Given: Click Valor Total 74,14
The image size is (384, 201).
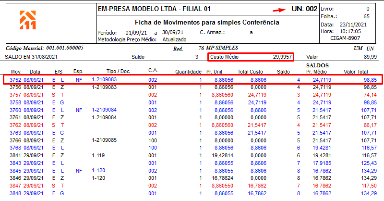Looking at the screenshot, I should (370, 95).
